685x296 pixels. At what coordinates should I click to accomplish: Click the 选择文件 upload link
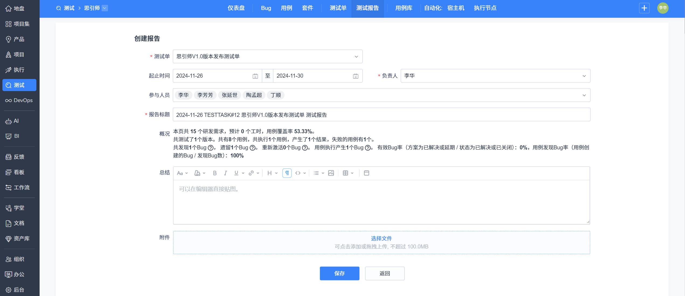point(381,239)
